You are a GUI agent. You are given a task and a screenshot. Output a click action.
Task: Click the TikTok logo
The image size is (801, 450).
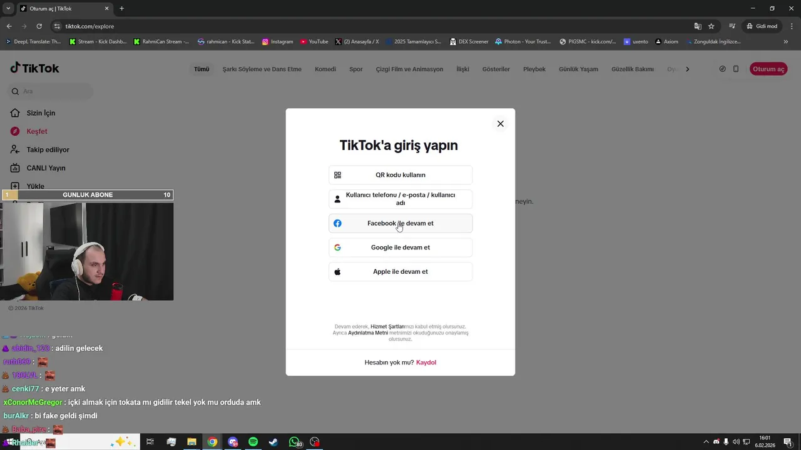coord(35,68)
